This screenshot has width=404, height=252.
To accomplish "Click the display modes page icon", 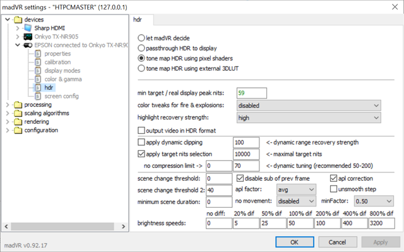I will pyautogui.click(x=38, y=71).
